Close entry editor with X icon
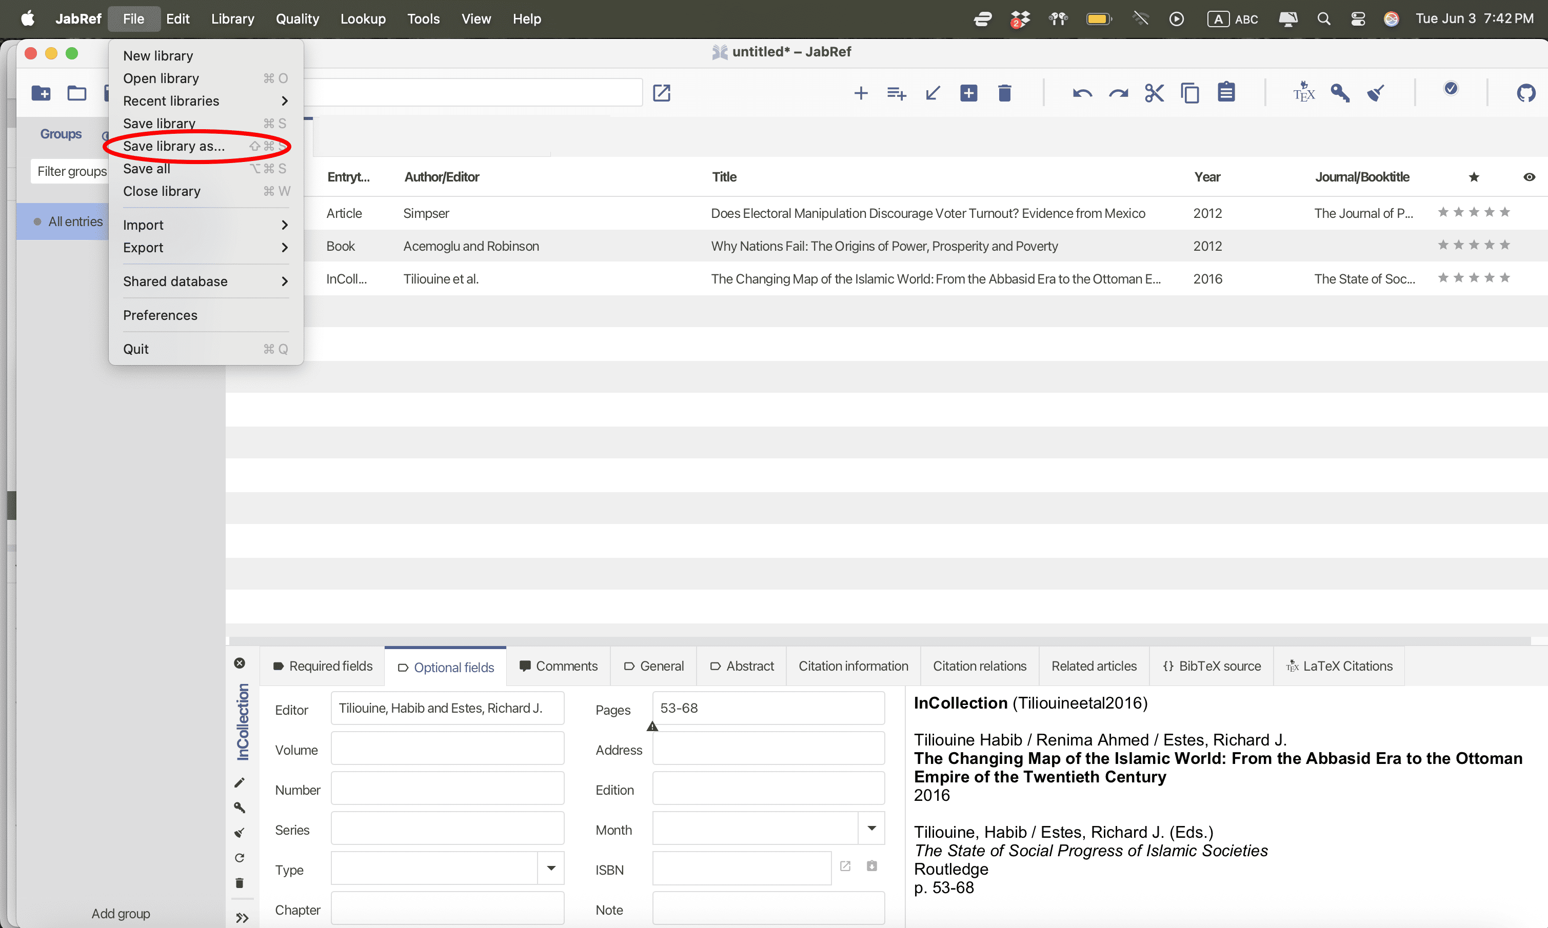This screenshot has height=928, width=1548. 240,663
